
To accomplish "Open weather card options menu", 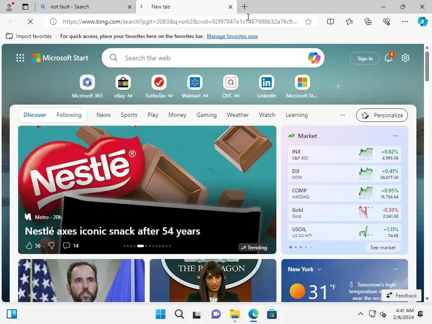I will click(395, 269).
